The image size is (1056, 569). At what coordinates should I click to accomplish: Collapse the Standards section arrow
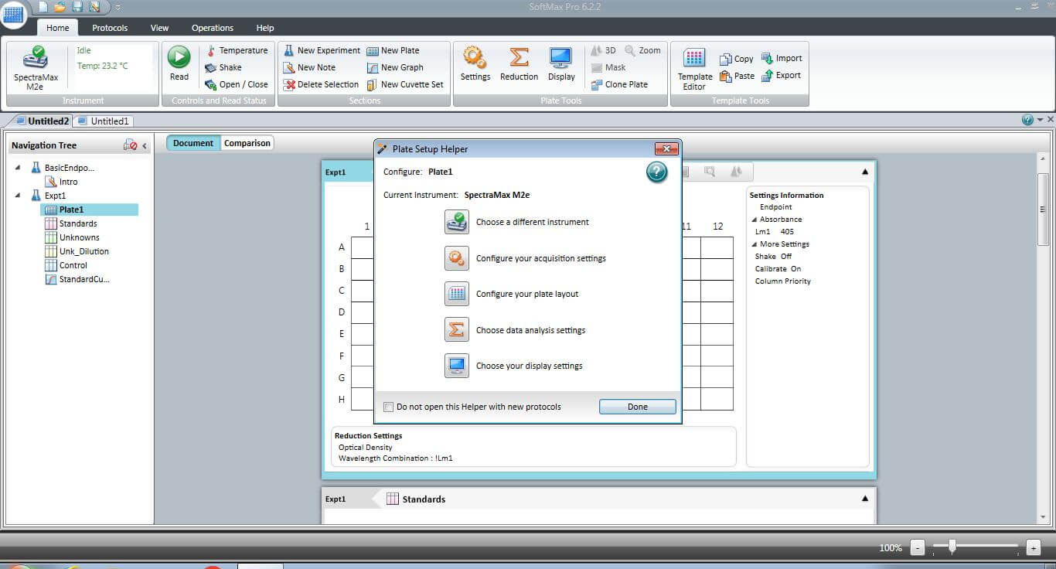(865, 499)
